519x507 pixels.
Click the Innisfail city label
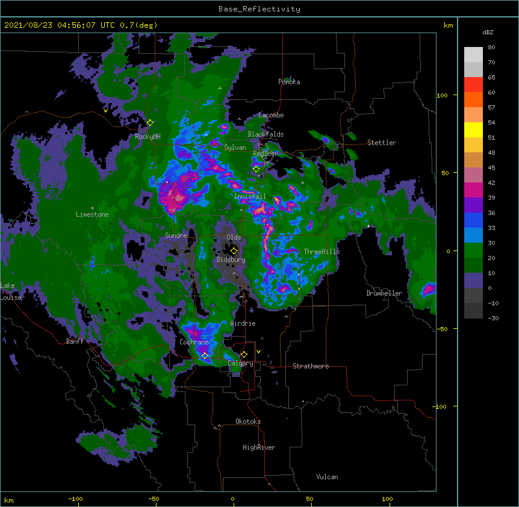250,196
